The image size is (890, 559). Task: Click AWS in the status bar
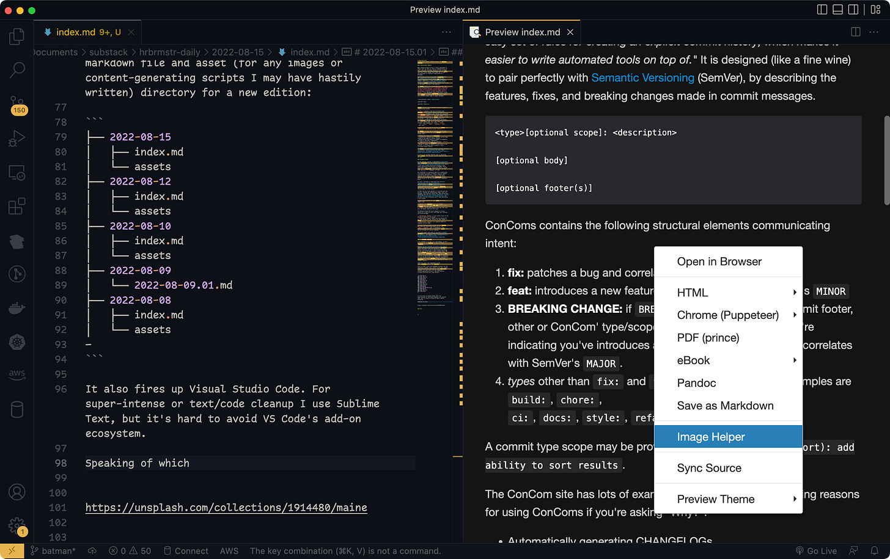click(229, 551)
